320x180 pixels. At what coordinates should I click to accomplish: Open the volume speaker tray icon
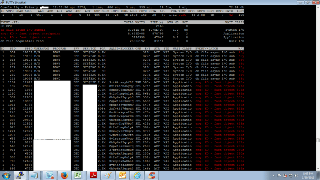(296, 176)
